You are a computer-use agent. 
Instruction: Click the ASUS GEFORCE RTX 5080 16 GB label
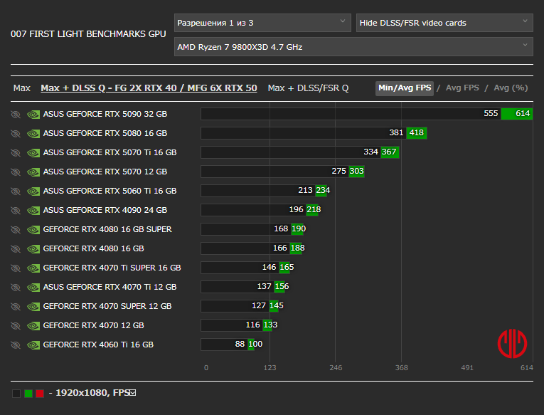[x=105, y=133]
